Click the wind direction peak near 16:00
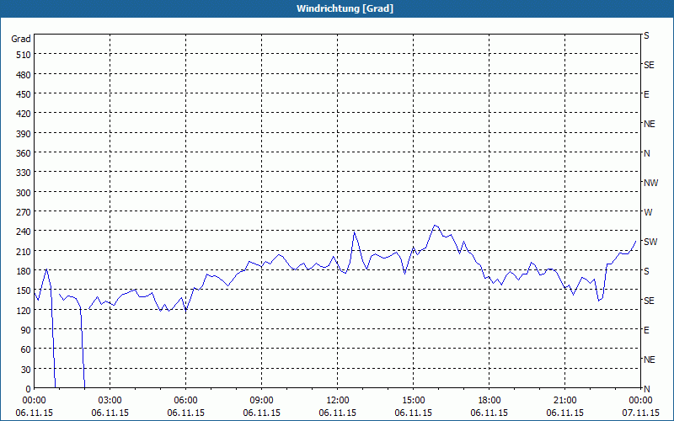 pos(435,225)
